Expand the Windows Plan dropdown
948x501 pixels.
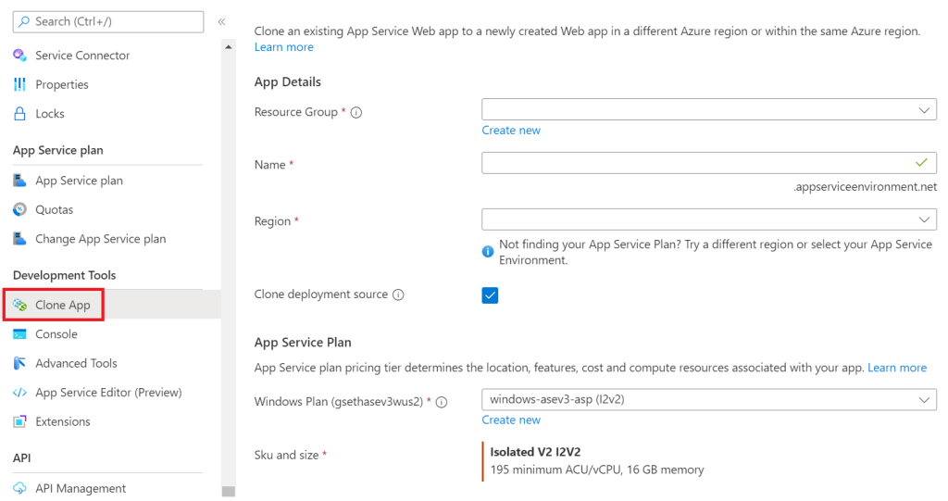coord(708,399)
